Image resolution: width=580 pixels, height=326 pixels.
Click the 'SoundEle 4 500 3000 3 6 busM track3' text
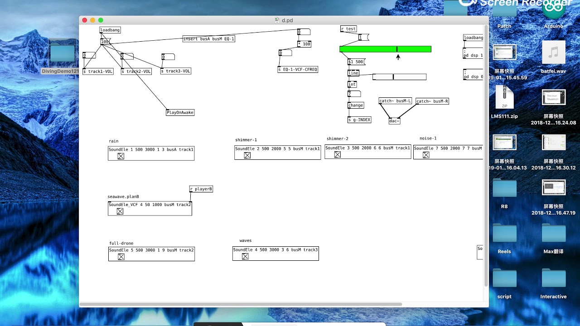[x=275, y=249]
